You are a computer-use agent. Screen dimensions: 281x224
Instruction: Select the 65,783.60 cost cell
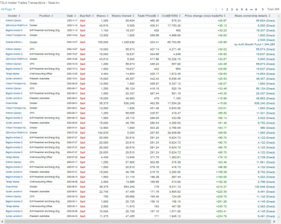174,42
